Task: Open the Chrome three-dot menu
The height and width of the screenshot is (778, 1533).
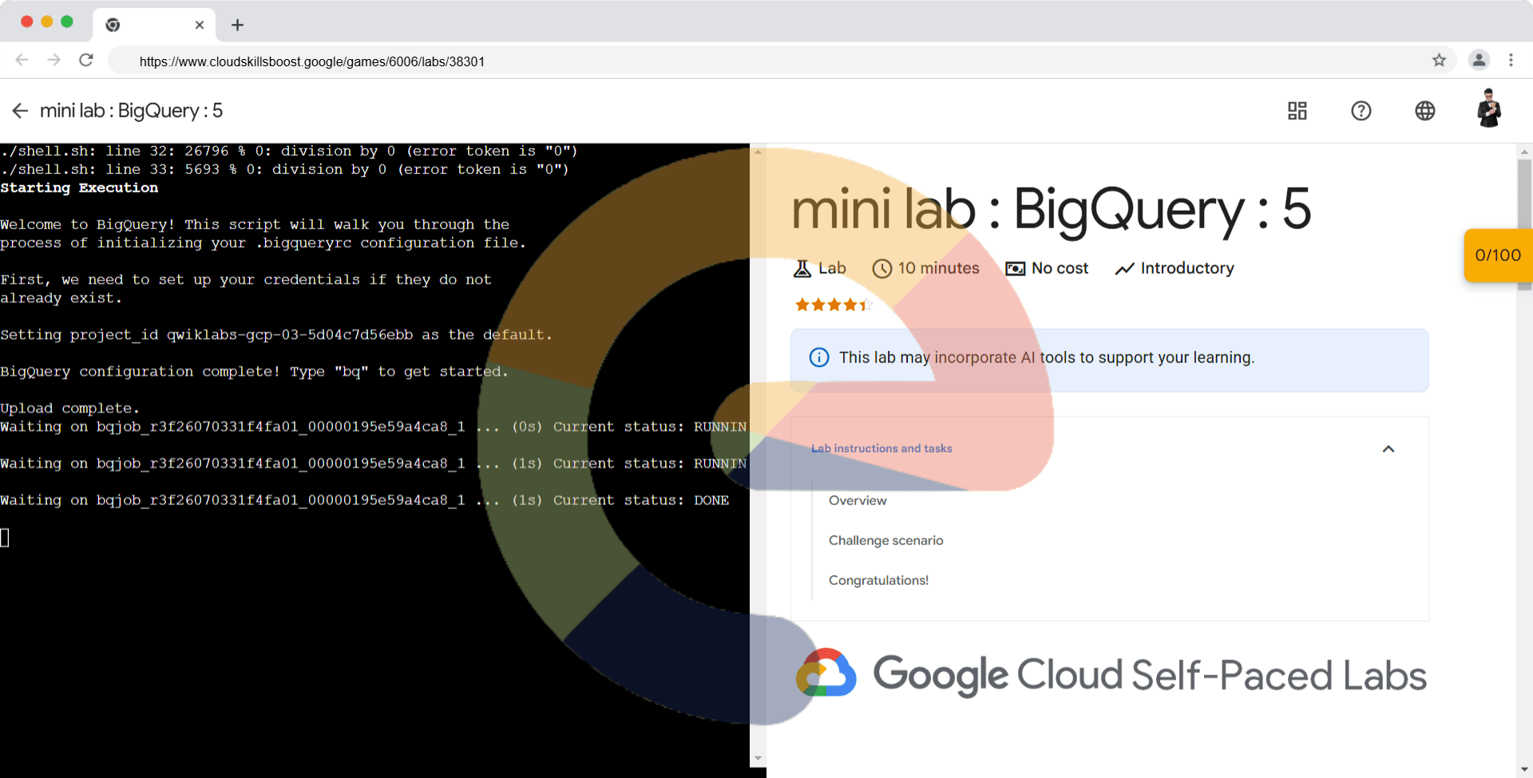Action: click(1511, 60)
